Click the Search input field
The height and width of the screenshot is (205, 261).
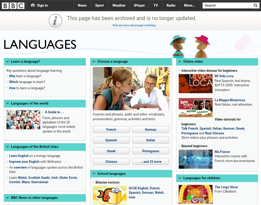pyautogui.click(x=228, y=5)
